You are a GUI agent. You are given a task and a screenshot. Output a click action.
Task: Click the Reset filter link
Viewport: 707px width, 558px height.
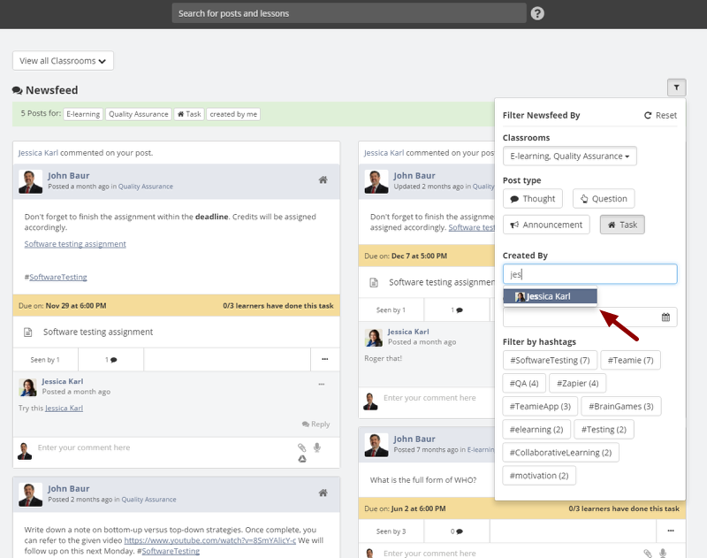point(660,116)
